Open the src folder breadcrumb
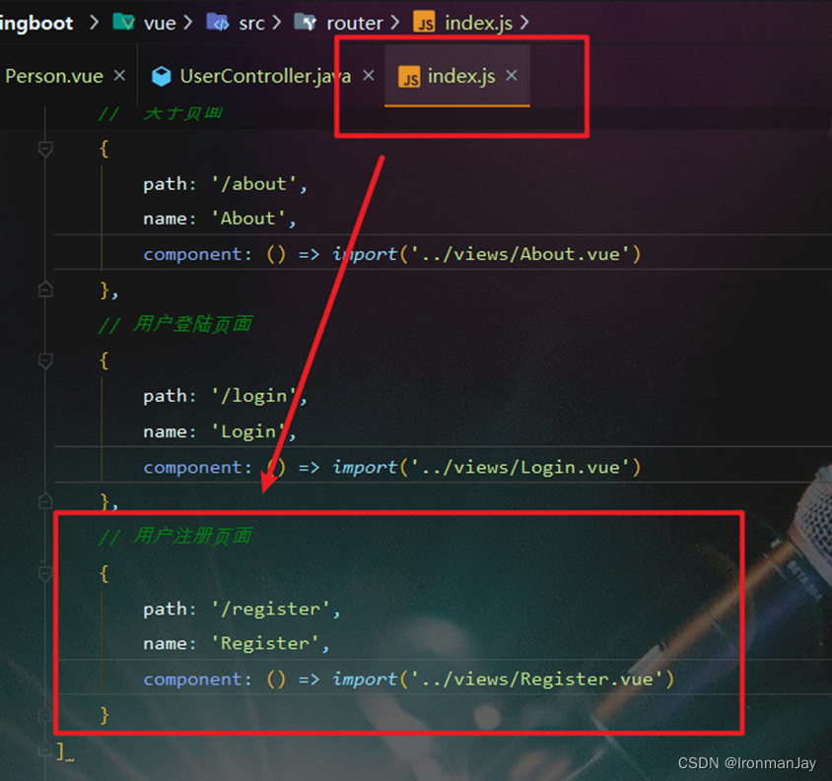 coord(236,23)
